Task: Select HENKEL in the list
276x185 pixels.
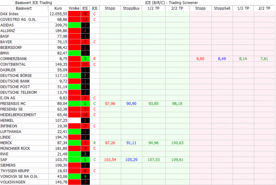Action: (7, 121)
